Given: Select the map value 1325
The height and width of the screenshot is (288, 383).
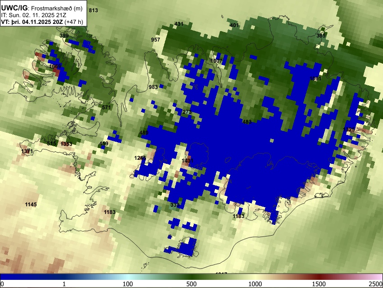Looking at the screenshot, I should point(349,130).
